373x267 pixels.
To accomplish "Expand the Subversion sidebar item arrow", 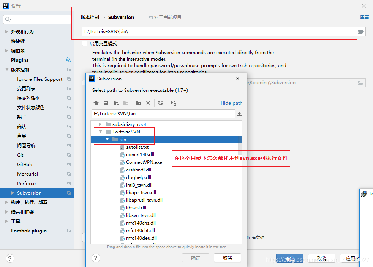I will click(13, 193).
